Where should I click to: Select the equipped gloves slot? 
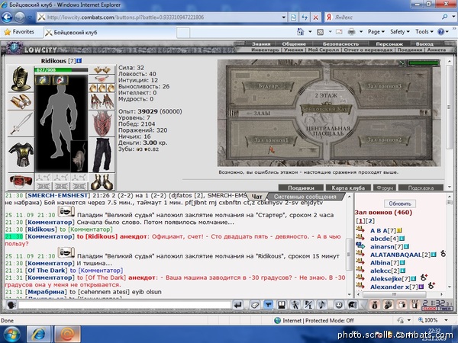coord(102,101)
